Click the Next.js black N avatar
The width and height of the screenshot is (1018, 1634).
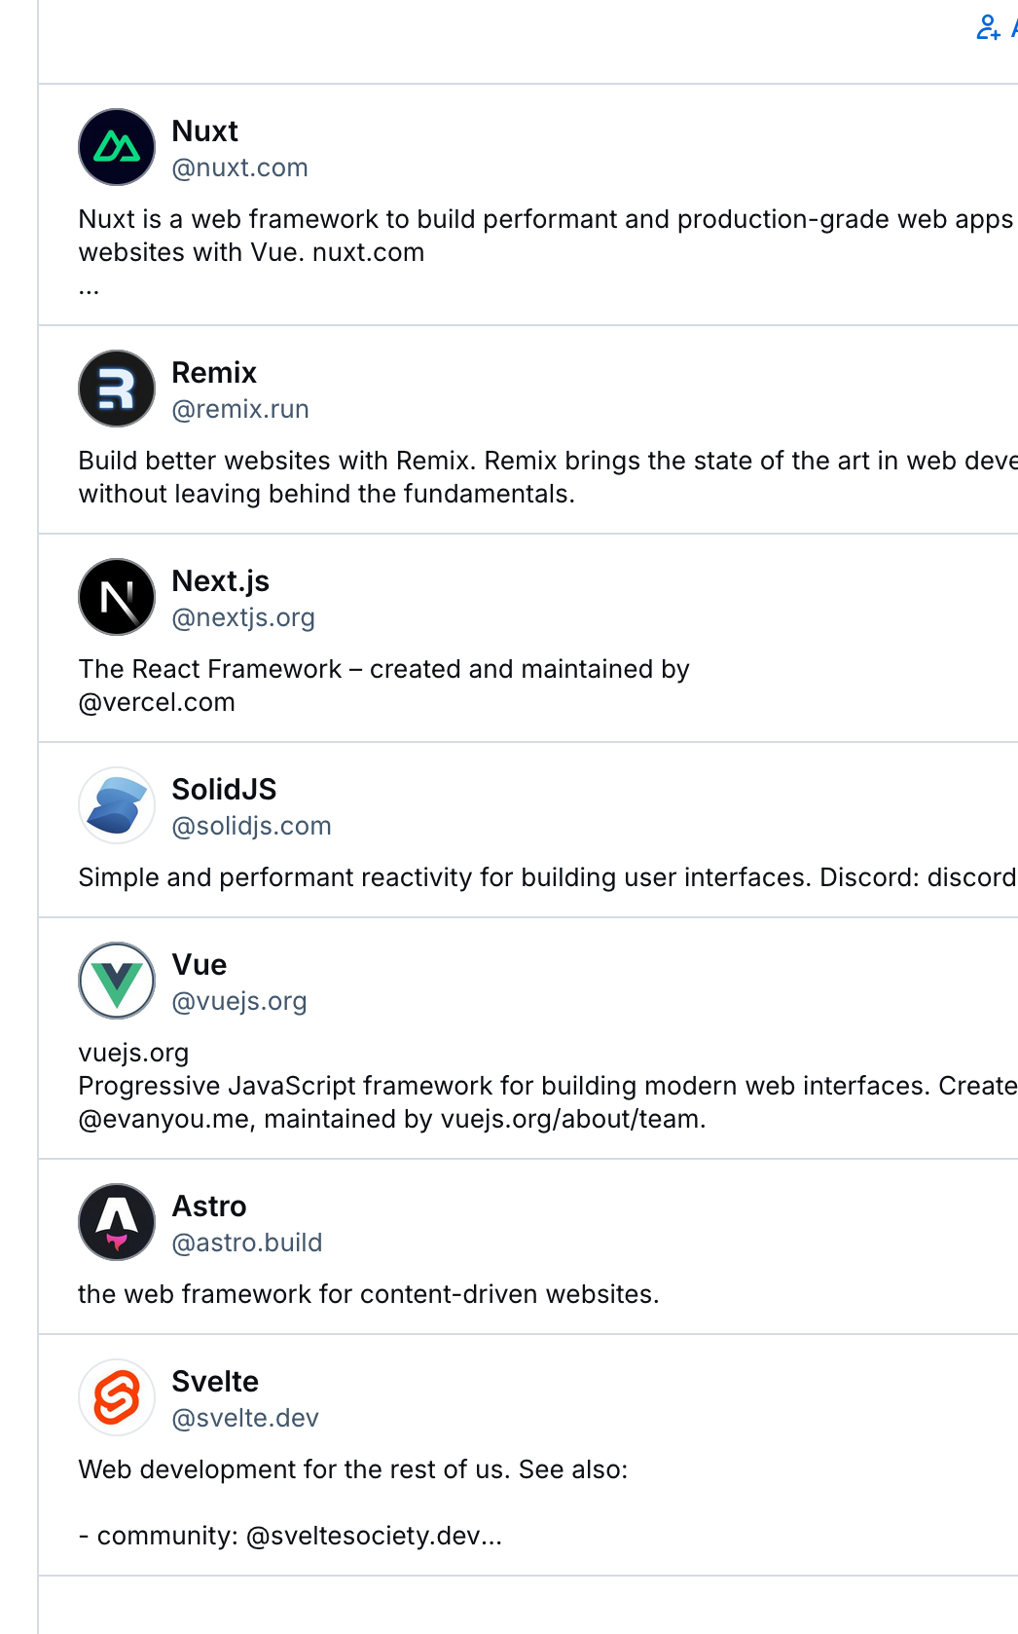click(117, 597)
